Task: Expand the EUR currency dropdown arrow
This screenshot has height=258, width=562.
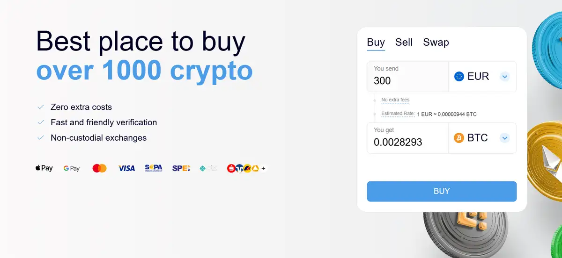Action: click(504, 76)
